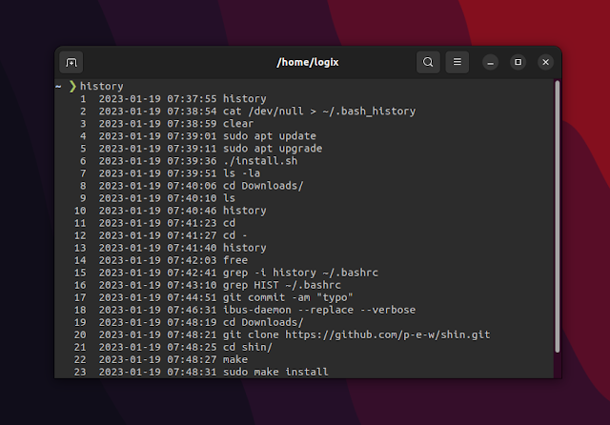This screenshot has height=425, width=610.
Task: Open the hamburger menu
Action: [x=457, y=62]
